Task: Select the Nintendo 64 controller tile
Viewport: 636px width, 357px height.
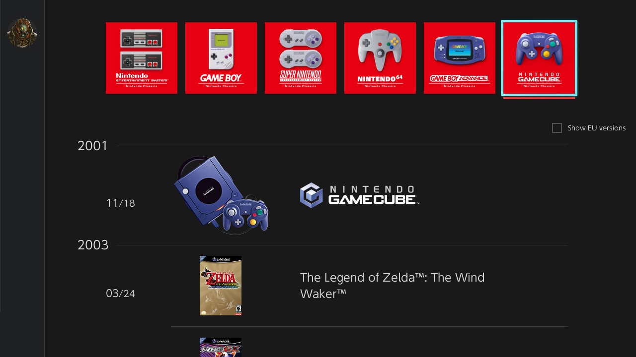Action: [380, 58]
